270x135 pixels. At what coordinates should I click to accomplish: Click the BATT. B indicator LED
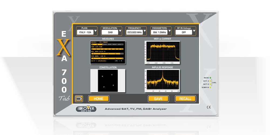tap(210, 84)
